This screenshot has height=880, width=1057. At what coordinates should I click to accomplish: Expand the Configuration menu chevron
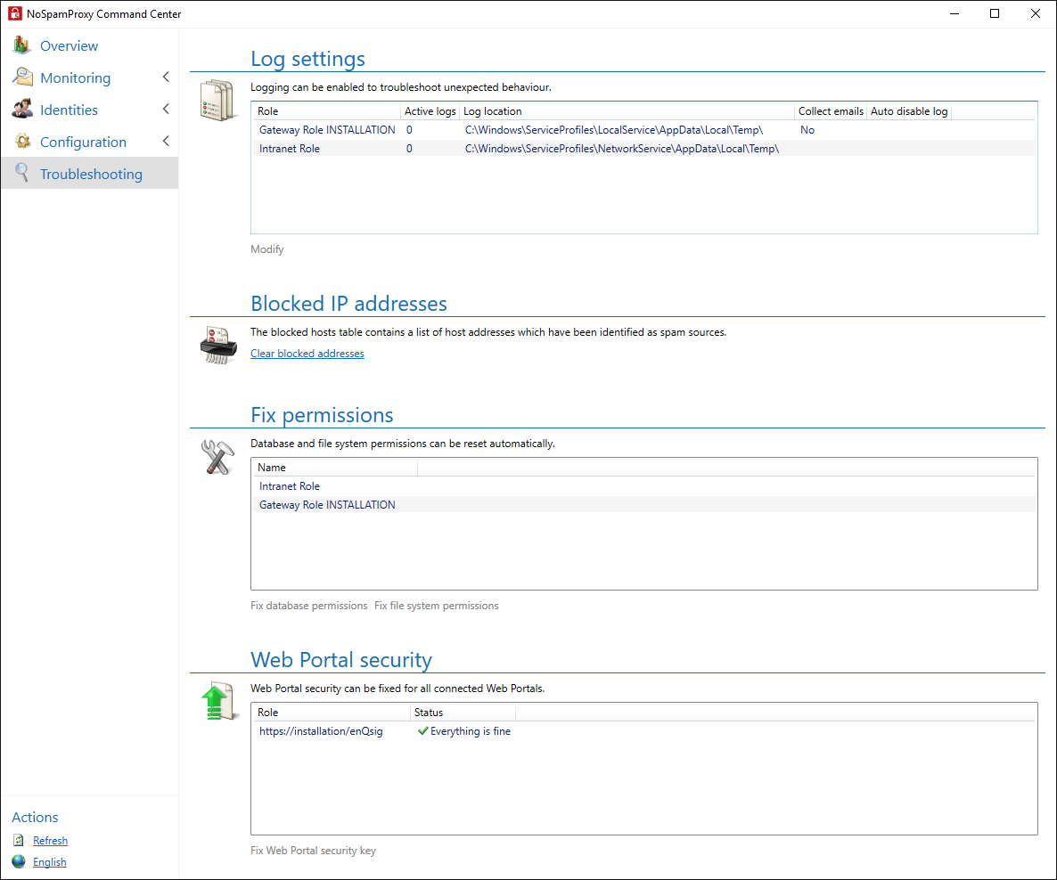[166, 141]
